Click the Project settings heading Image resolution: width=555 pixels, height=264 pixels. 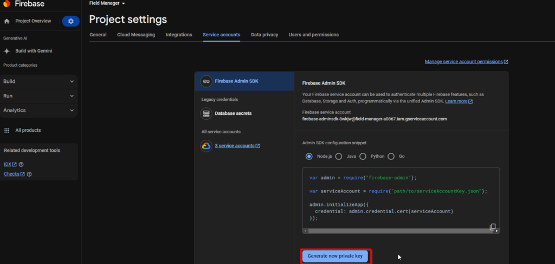pos(128,19)
